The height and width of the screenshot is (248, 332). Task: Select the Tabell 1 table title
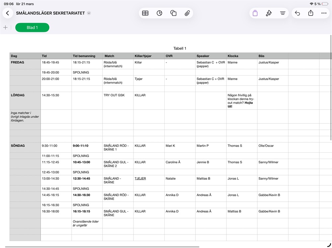pos(180,48)
